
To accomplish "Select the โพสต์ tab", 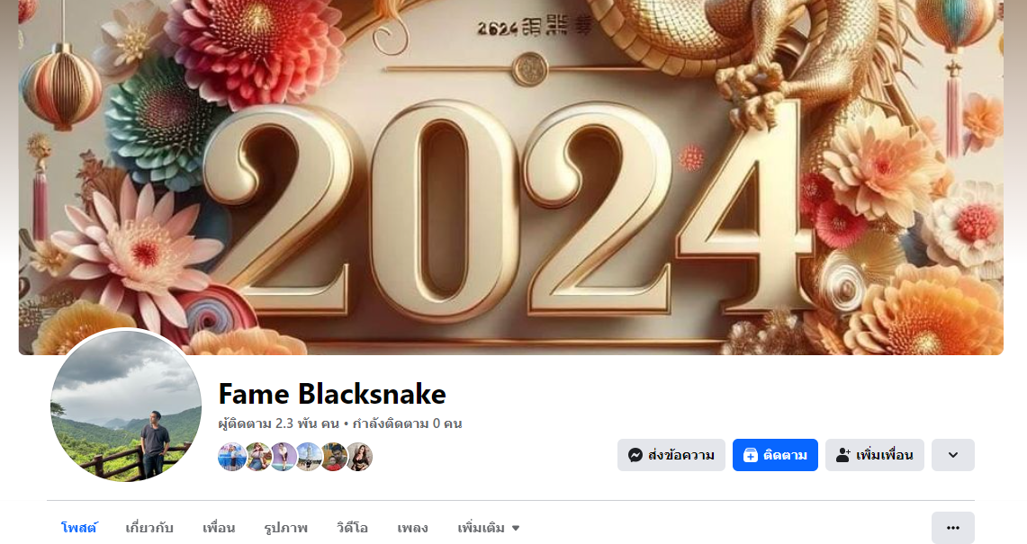I will tap(79, 528).
